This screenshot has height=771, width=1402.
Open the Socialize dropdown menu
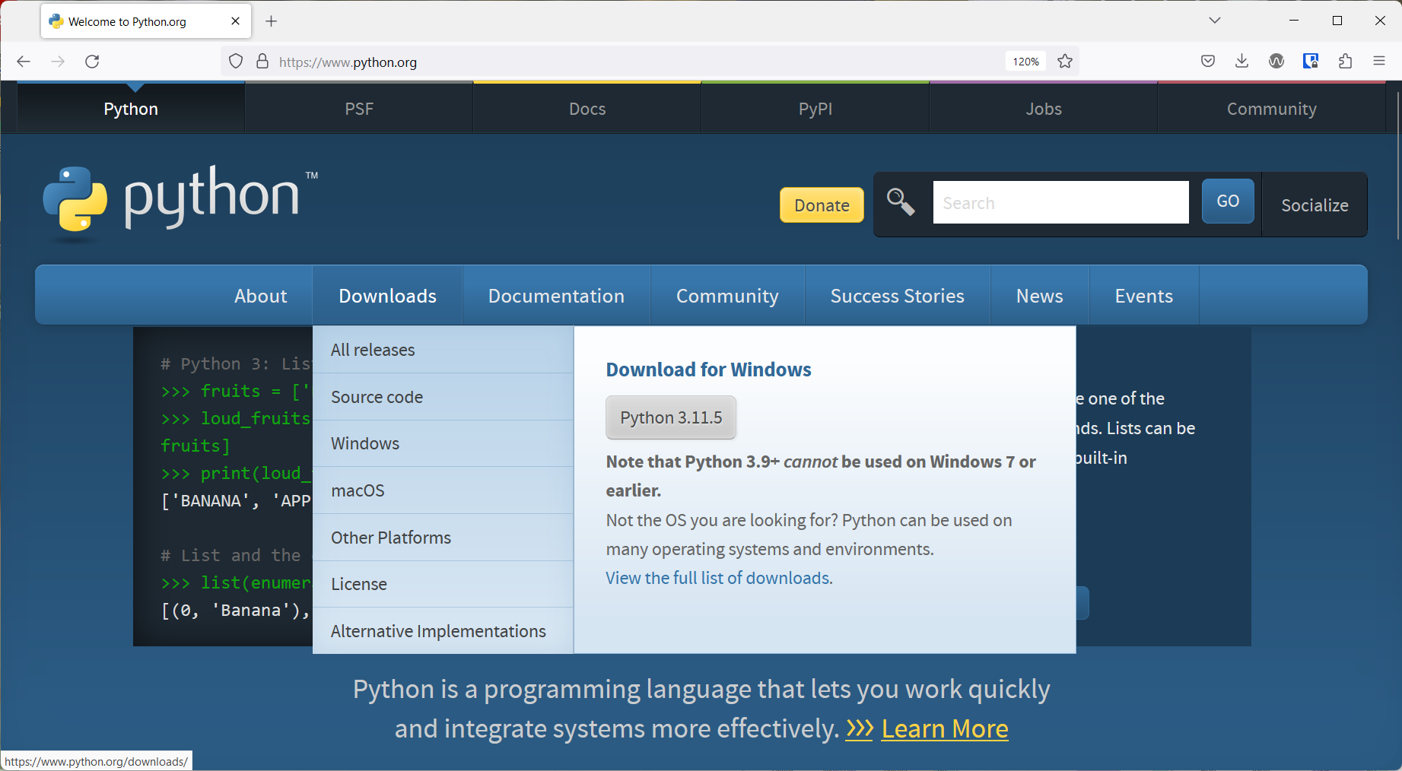click(x=1314, y=205)
